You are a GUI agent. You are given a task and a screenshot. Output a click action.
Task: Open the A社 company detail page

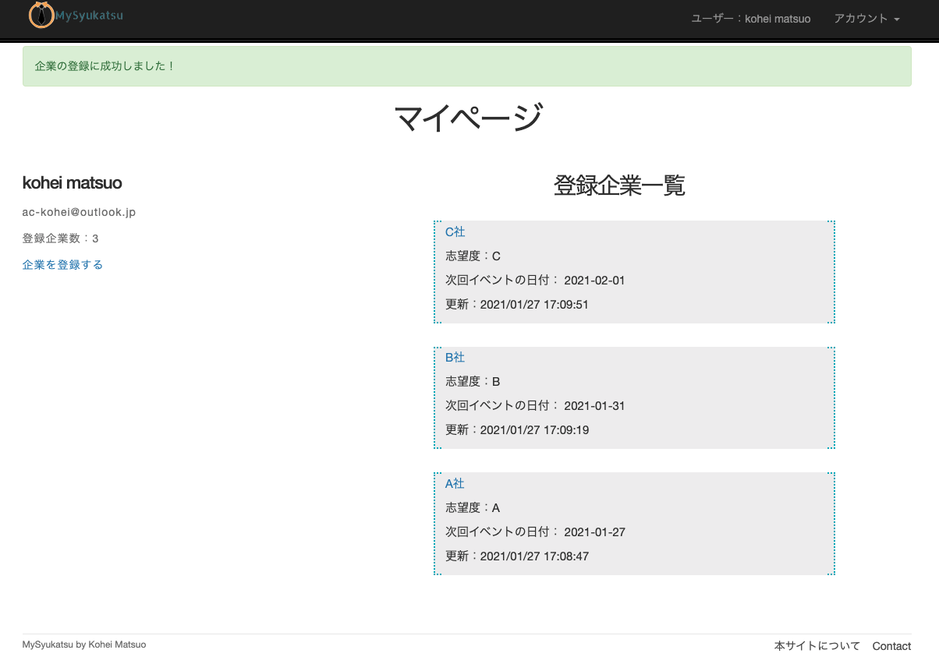(455, 483)
